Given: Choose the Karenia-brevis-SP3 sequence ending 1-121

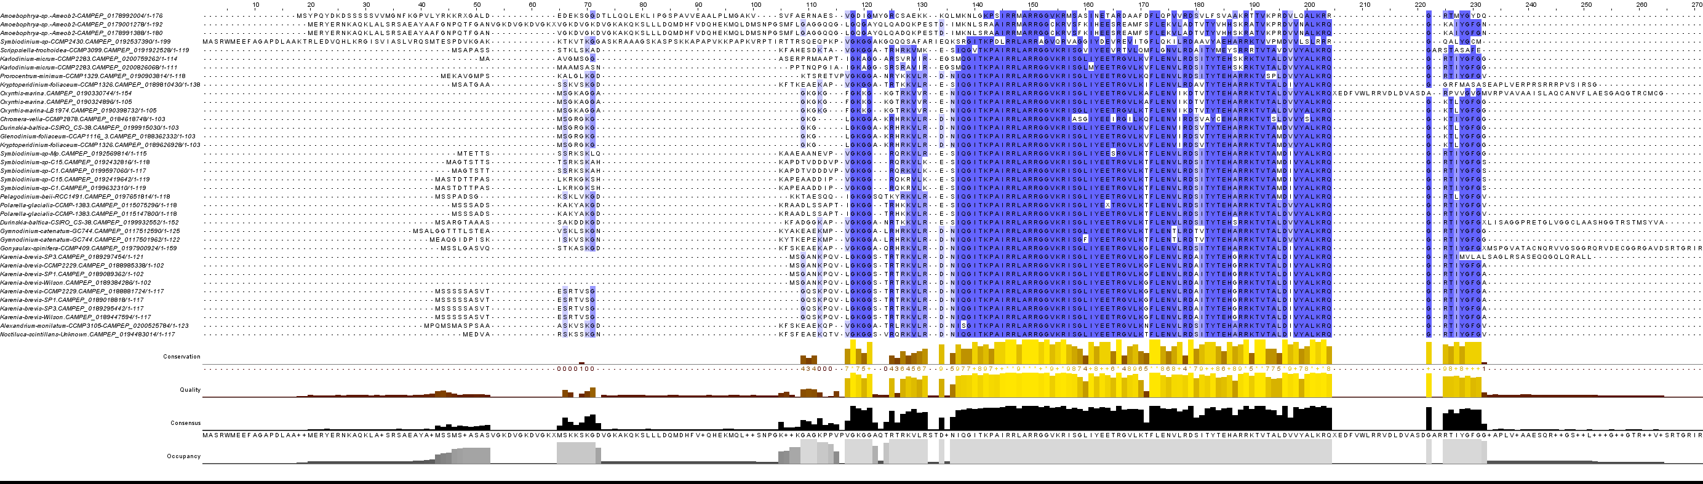Looking at the screenshot, I should point(71,256).
